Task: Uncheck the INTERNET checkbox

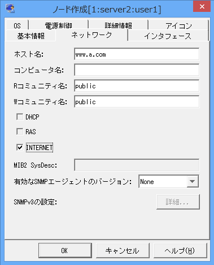Action: pyautogui.click(x=20, y=147)
